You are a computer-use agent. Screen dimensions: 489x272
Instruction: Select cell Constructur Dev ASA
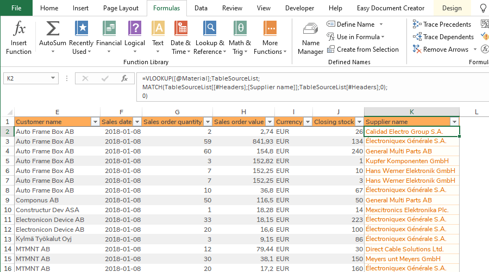click(x=58, y=210)
